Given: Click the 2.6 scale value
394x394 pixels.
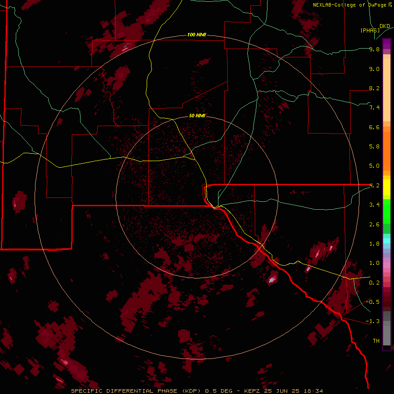Looking at the screenshot, I should [374, 225].
